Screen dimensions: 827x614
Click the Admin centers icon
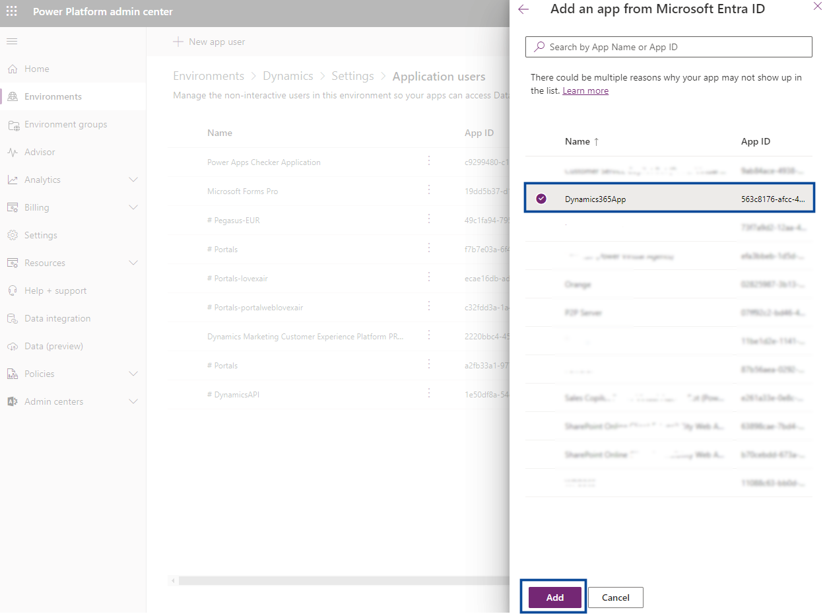coord(12,401)
